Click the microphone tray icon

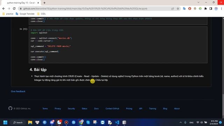click(185, 122)
